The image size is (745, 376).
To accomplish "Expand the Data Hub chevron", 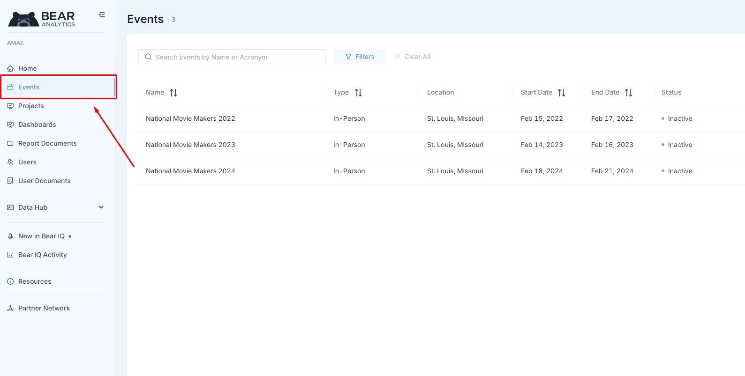I will (101, 207).
